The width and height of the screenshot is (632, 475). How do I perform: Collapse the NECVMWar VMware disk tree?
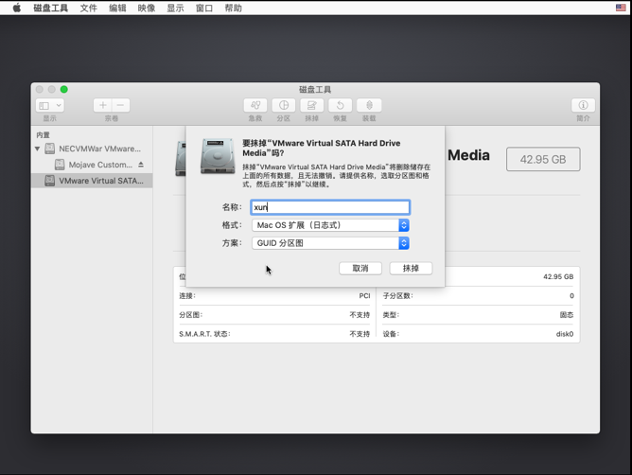(37, 149)
